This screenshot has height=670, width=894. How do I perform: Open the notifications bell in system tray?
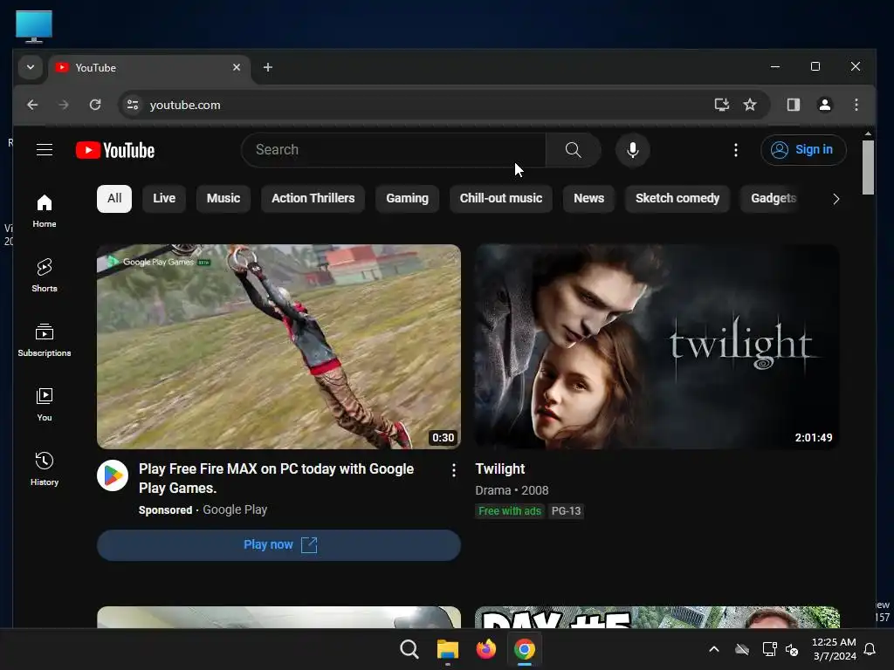(x=870, y=649)
